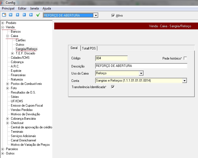
Task: Collapse the Venda tree node
Action: click(x=2, y=27)
